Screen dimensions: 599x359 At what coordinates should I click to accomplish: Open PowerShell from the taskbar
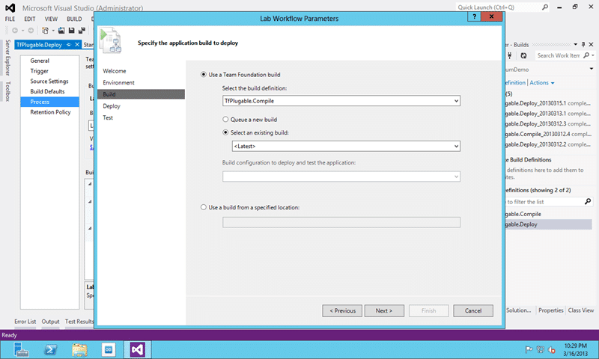tap(50, 349)
